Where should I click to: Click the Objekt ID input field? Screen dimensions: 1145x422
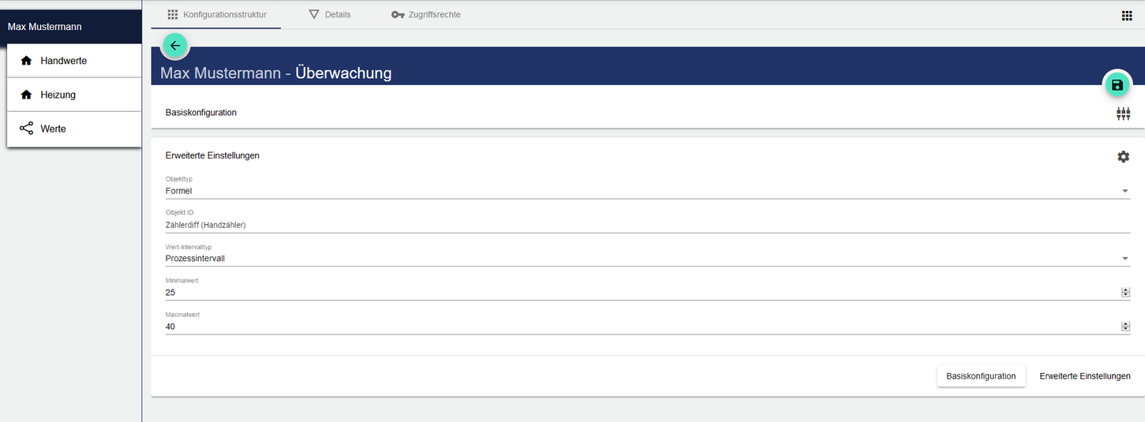coord(631,225)
